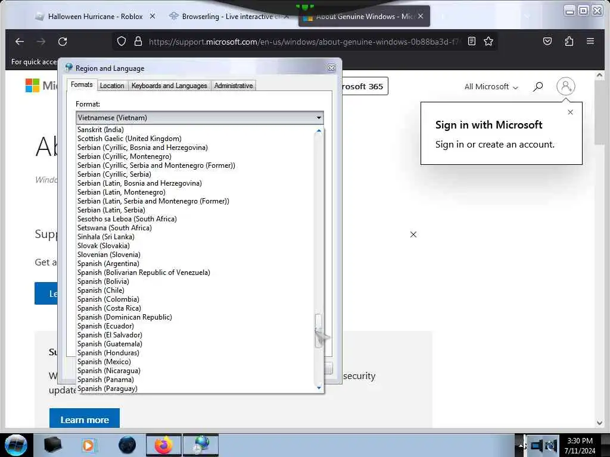Pick Spanish (Panama)
Viewport: 610px width, 457px height.
(x=196, y=380)
